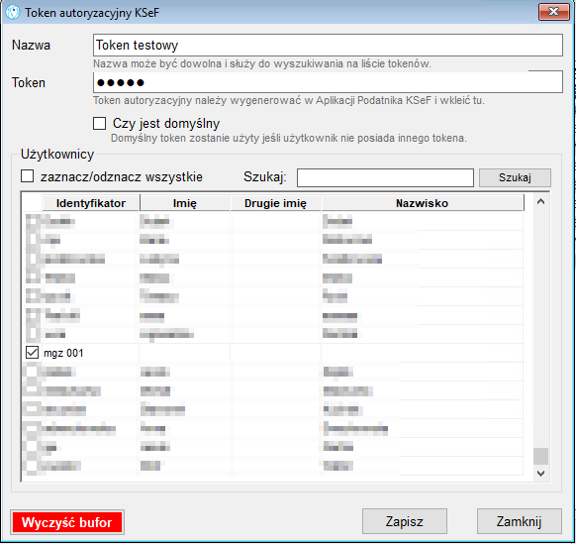Click the Szukaj search text field

click(x=385, y=177)
